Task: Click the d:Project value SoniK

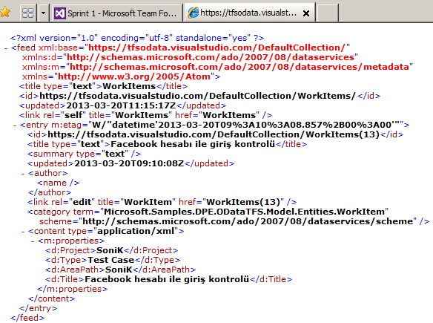Action: 110,250
